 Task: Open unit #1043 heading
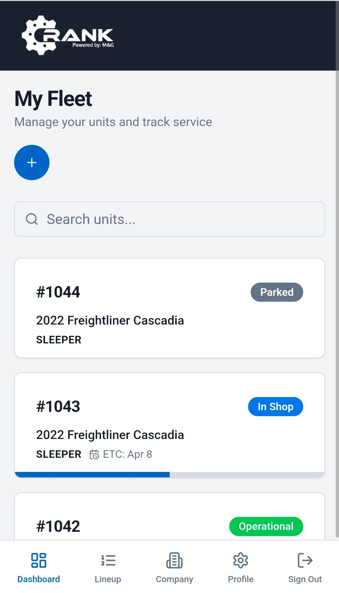(58, 406)
